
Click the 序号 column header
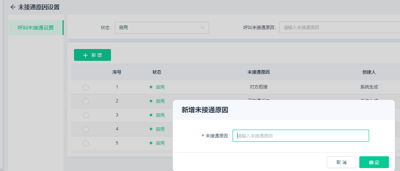pyautogui.click(x=117, y=72)
